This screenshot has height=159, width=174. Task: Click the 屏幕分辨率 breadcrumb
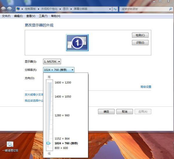click(81, 9)
